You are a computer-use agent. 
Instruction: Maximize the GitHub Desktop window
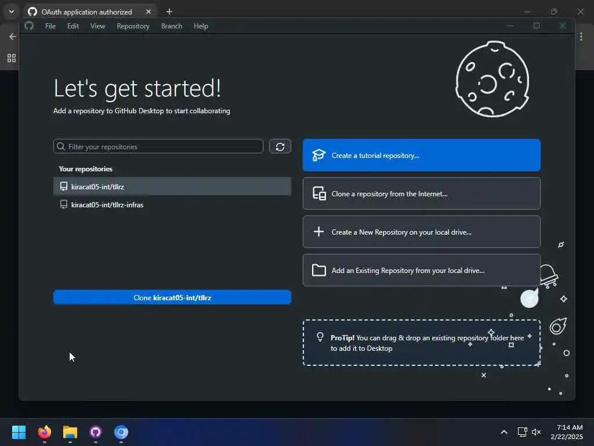click(x=537, y=26)
